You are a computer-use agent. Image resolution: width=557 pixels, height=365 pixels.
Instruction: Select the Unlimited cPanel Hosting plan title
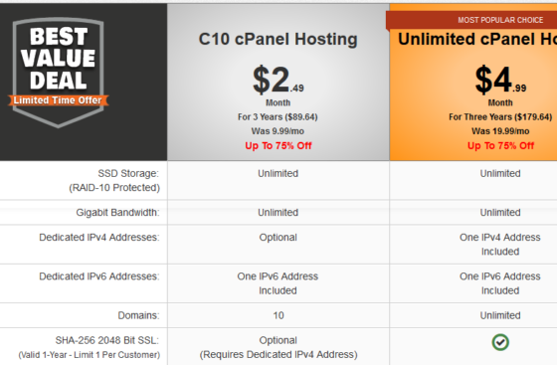point(477,39)
